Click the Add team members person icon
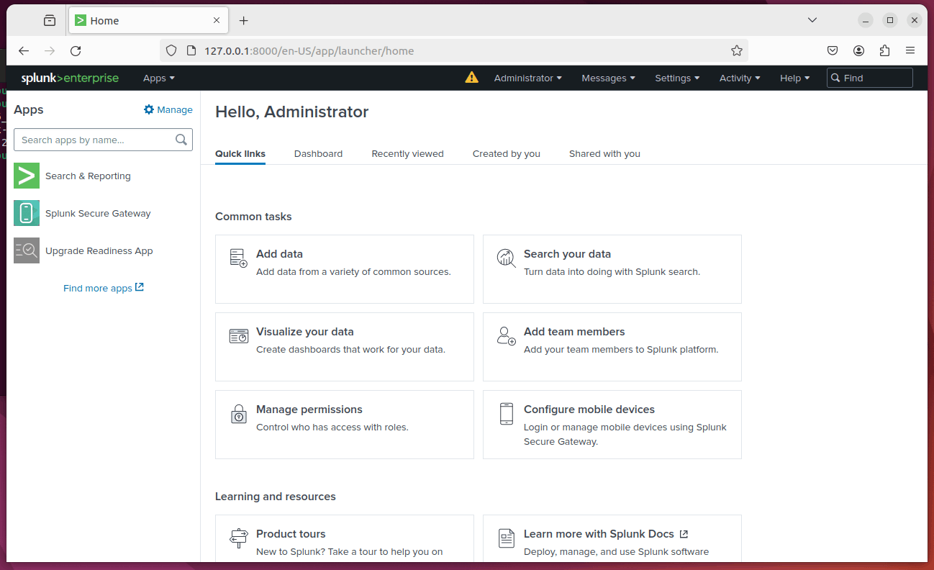Image resolution: width=934 pixels, height=570 pixels. pyautogui.click(x=506, y=335)
